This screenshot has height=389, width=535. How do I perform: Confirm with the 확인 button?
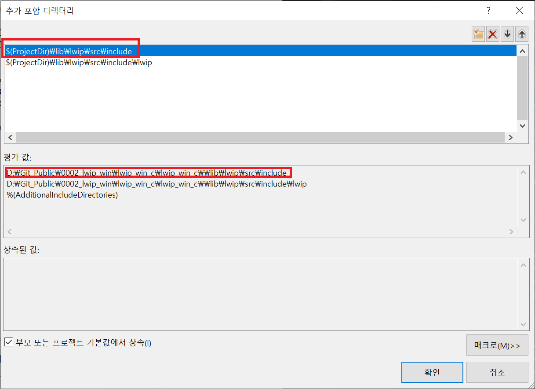(432, 372)
